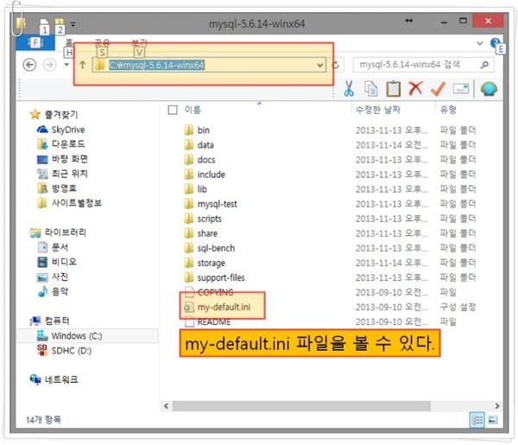The height and width of the screenshot is (445, 518).
Task: Click Quick Access icon labeled 1
Action: tap(44, 26)
